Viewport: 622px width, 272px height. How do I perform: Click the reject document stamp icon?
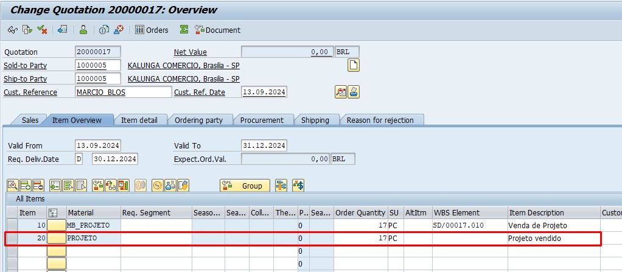point(119,30)
